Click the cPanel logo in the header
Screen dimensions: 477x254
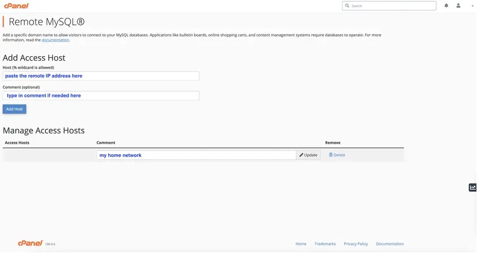16,6
